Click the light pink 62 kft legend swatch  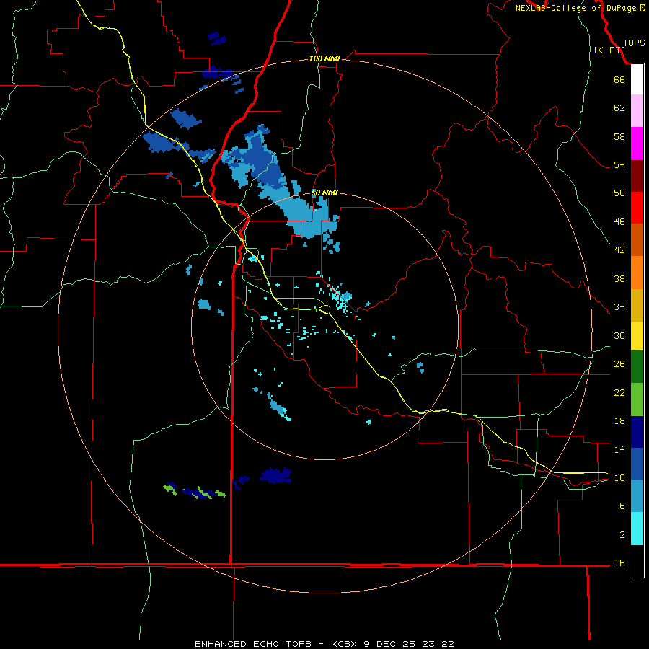637,110
